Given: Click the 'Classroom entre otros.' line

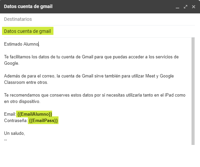Looking at the screenshot, I should pos(26,82).
